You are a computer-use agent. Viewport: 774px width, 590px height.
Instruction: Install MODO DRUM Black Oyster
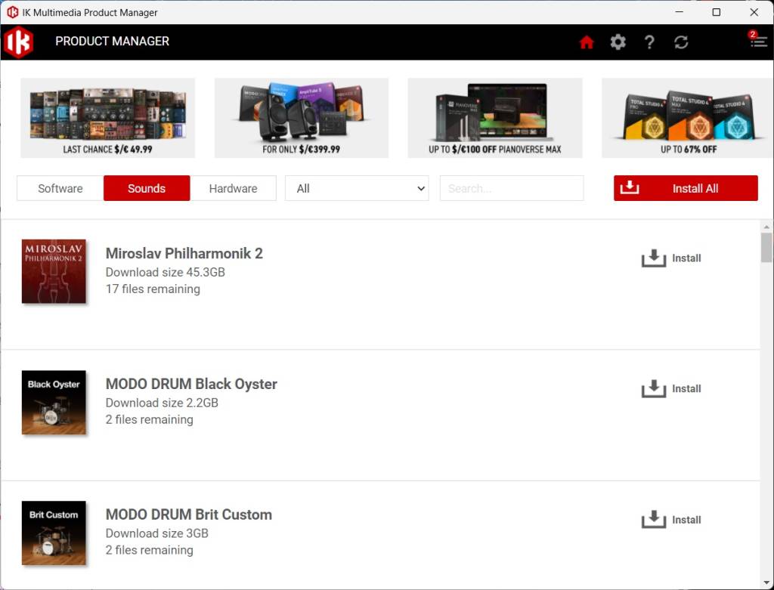pos(671,389)
